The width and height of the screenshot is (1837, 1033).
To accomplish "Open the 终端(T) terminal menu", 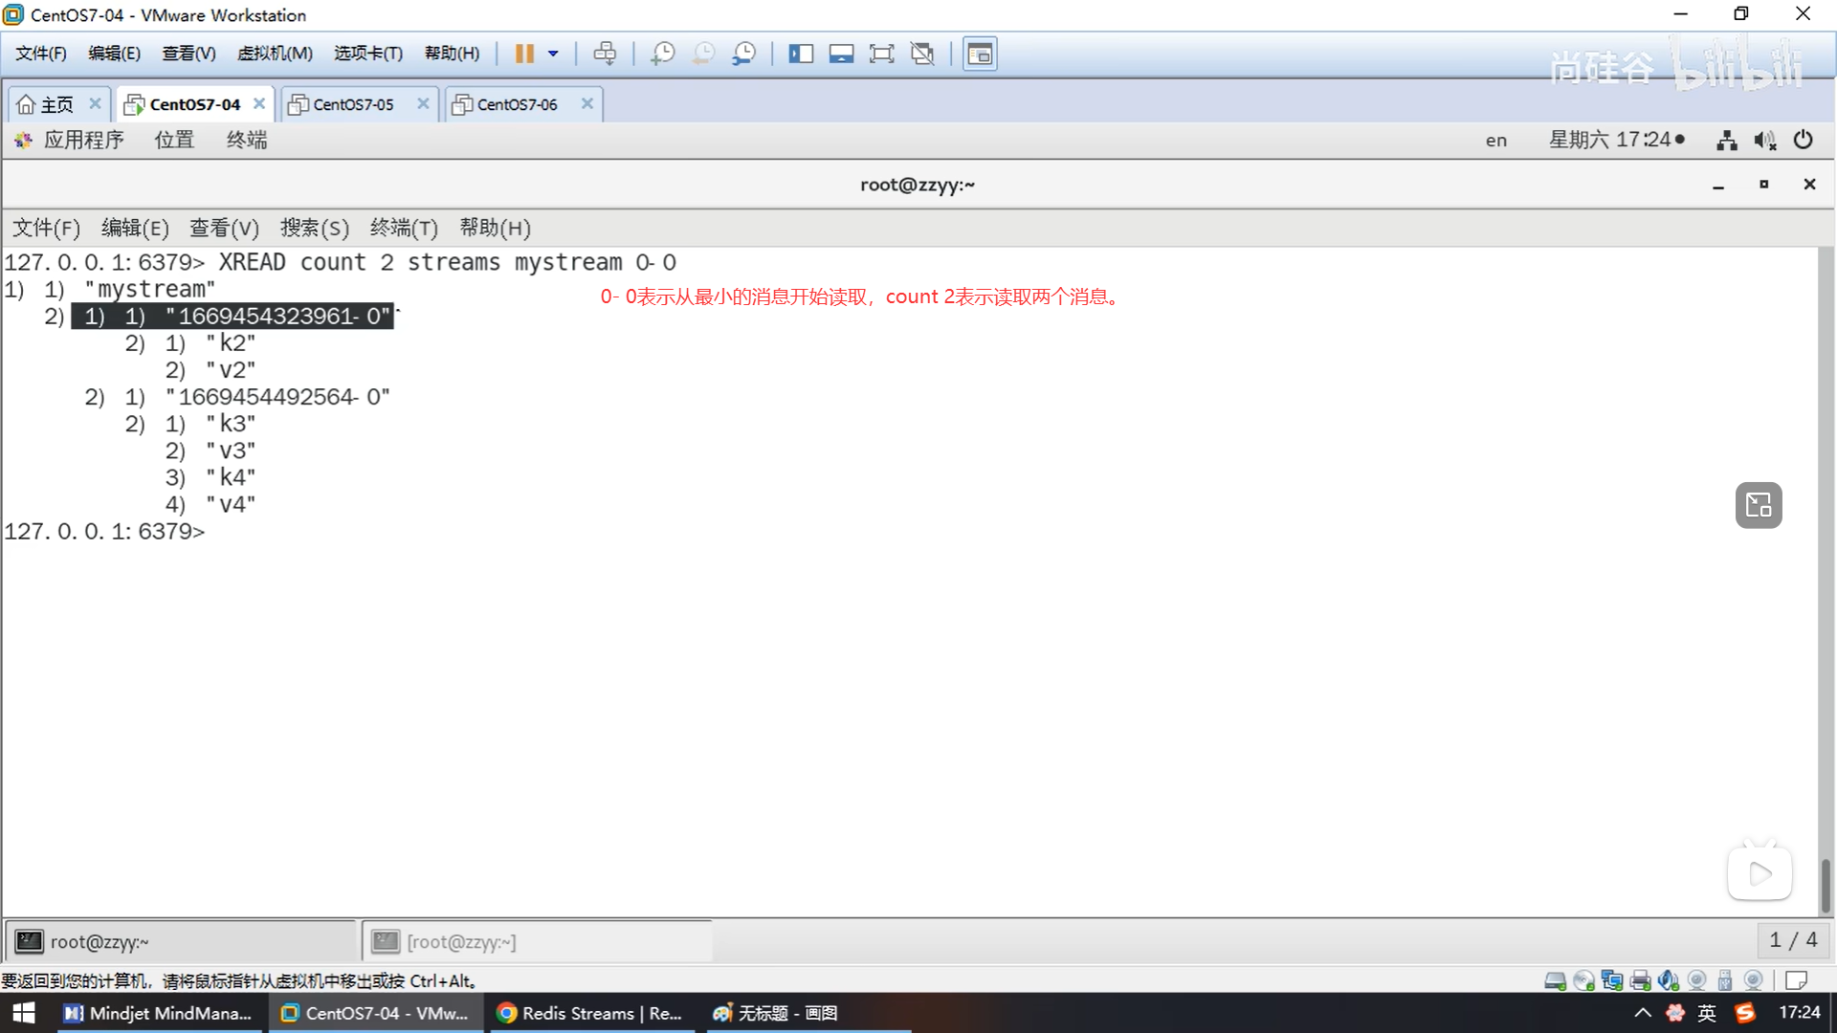I will point(404,228).
